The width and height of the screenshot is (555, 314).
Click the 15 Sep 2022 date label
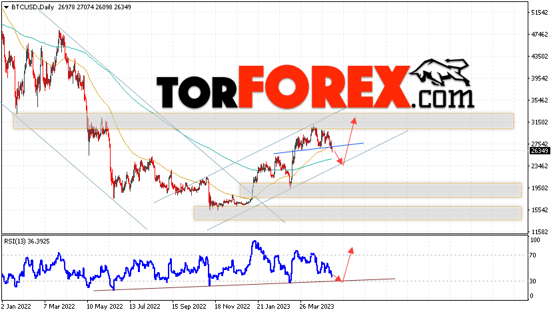(x=189, y=306)
